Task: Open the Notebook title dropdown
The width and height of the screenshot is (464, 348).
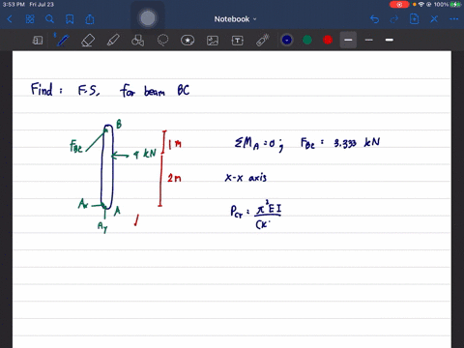Action: pos(235,19)
